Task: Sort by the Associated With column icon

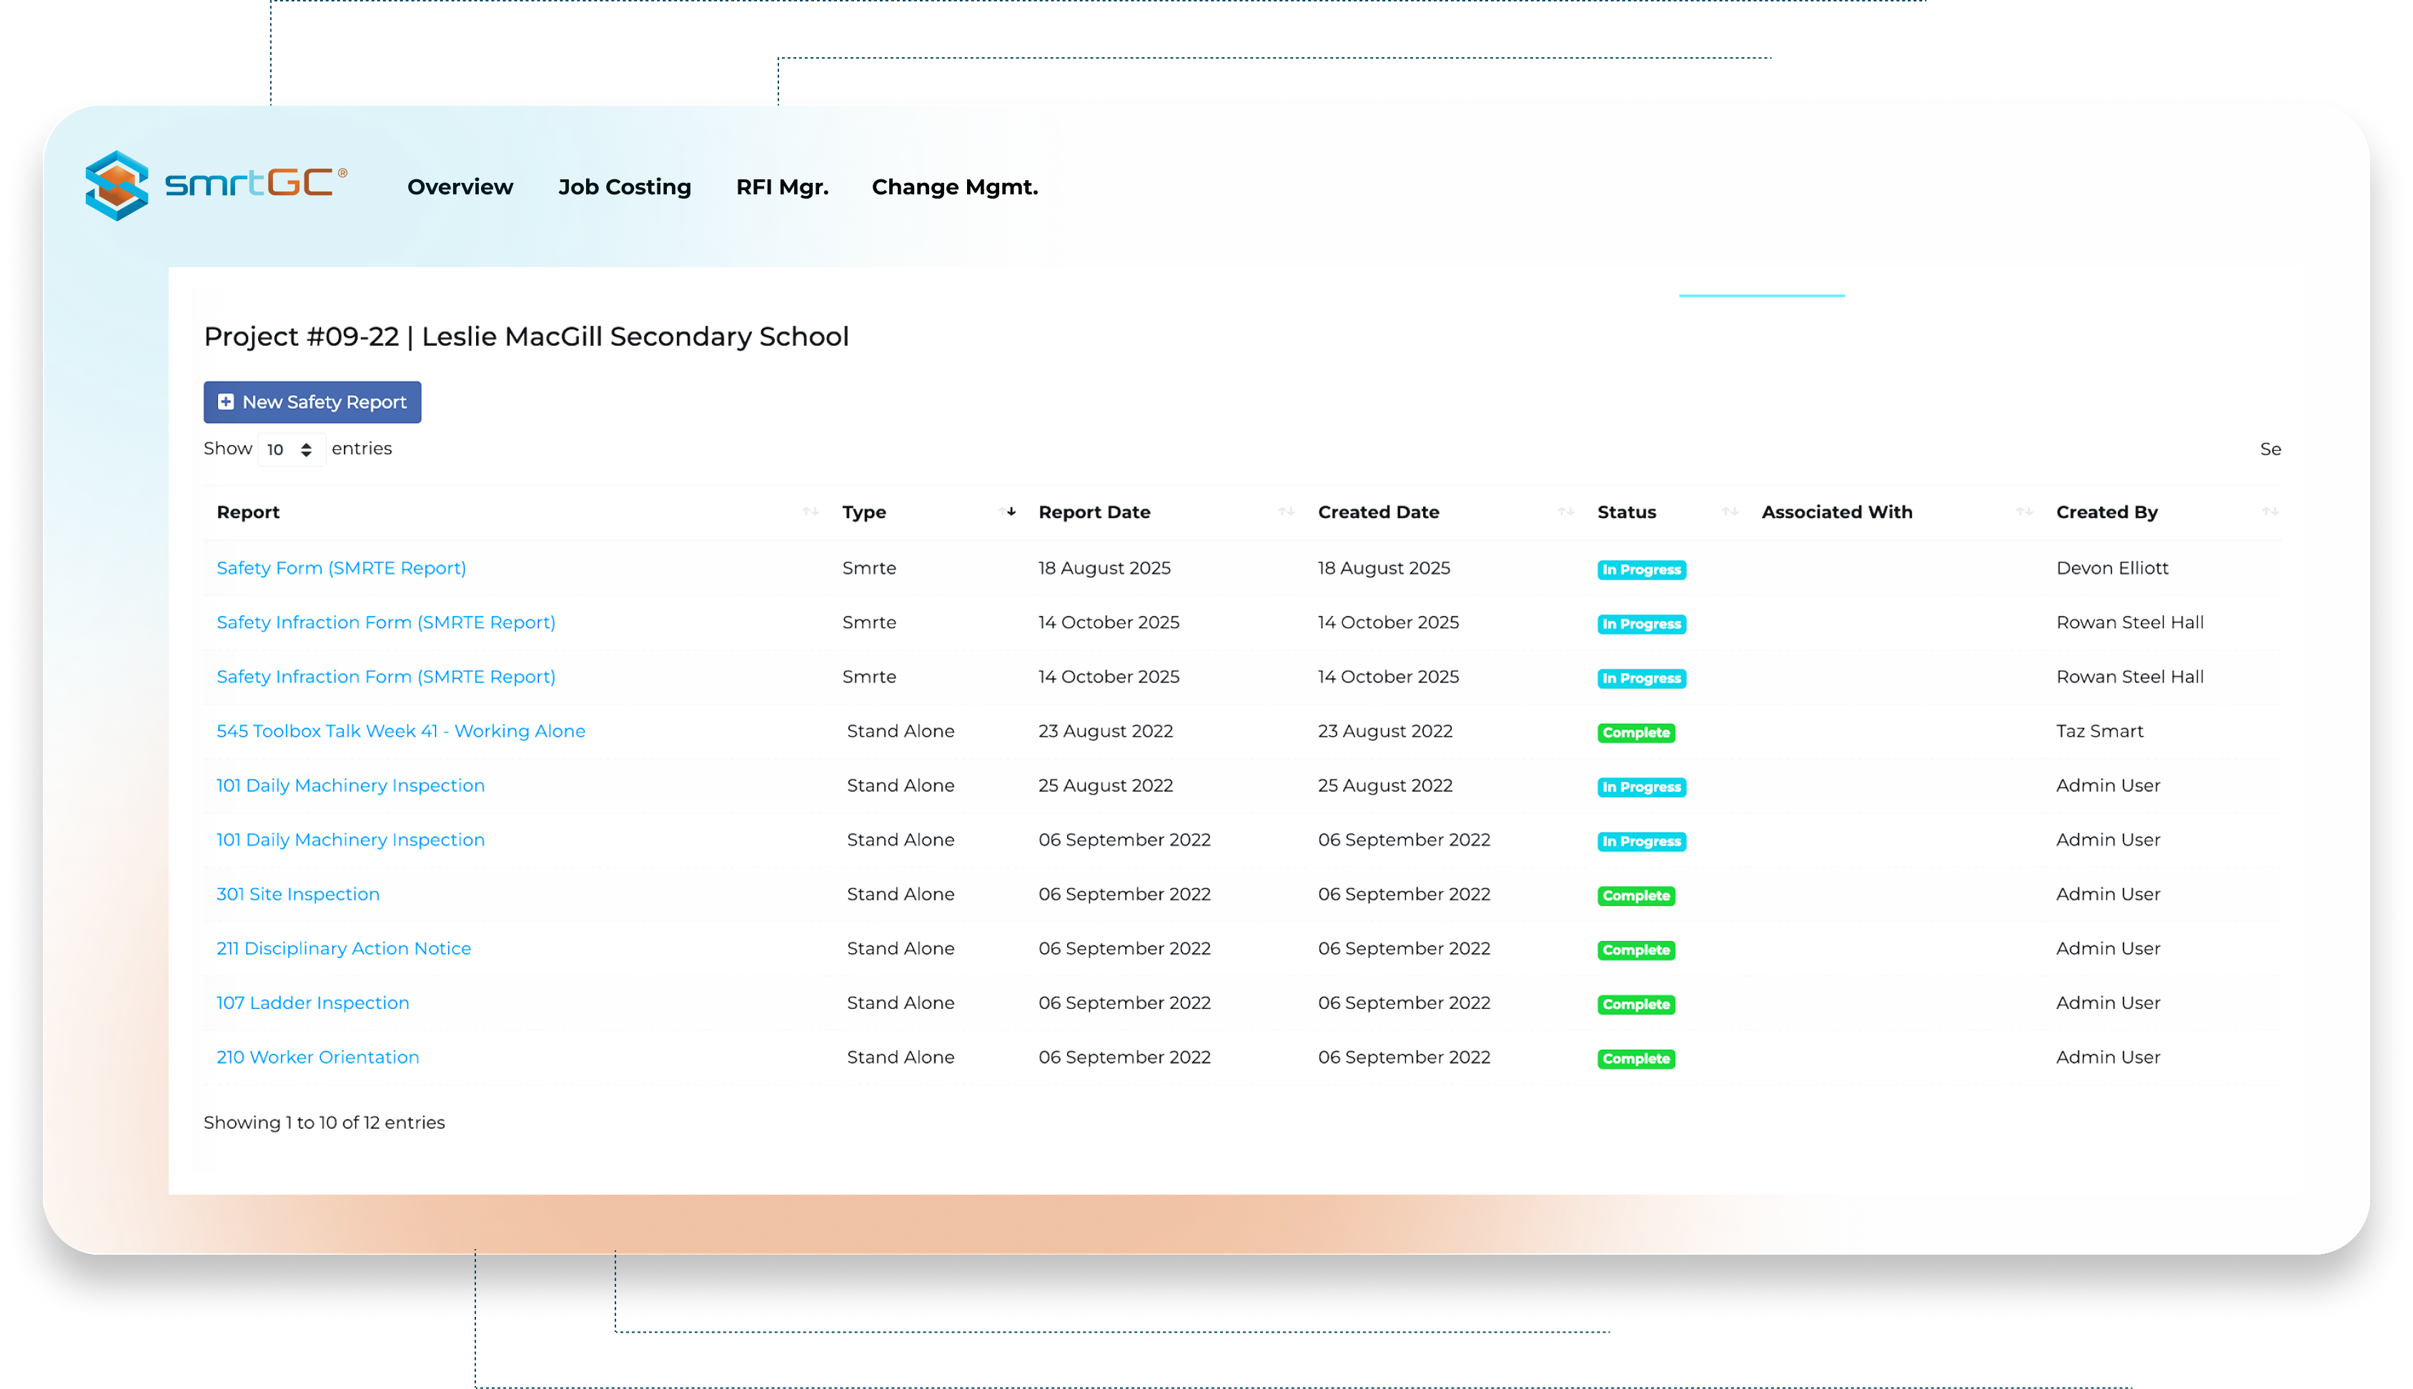Action: [x=2023, y=512]
